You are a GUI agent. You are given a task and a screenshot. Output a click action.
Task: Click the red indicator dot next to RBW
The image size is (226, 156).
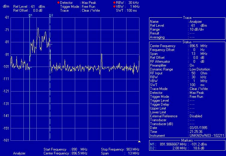pos(114,2)
